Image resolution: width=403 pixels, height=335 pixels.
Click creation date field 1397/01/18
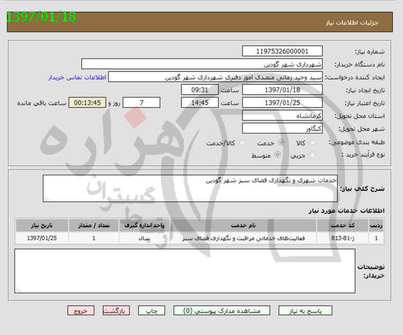pos(282,90)
